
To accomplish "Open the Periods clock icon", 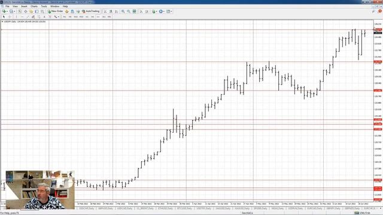I will [x=161, y=11].
